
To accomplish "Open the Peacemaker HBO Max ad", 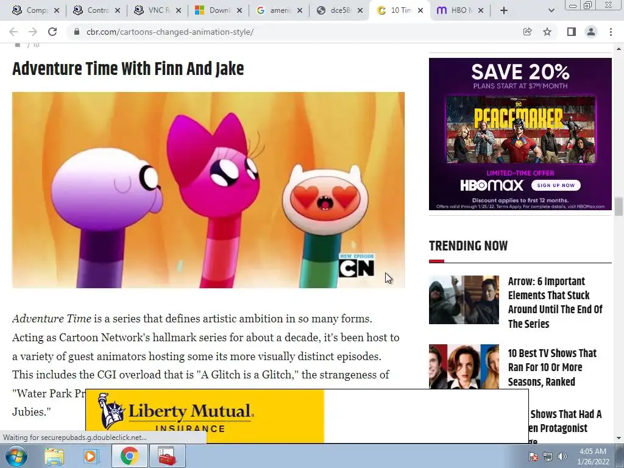I will tap(520, 133).
